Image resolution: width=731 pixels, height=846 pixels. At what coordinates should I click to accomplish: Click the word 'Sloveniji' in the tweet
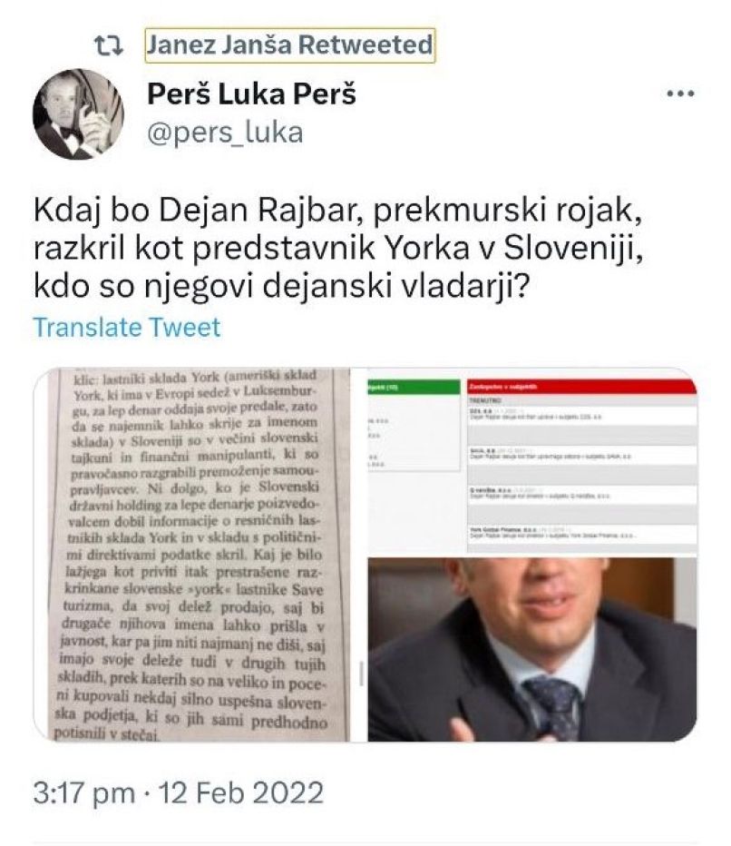(573, 248)
